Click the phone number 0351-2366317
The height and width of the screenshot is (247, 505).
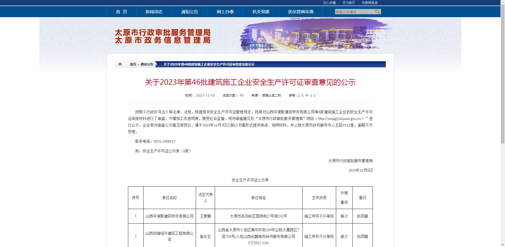[x=164, y=141]
